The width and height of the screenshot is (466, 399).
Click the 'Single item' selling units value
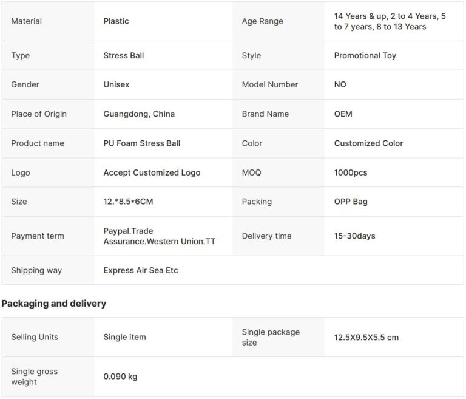click(x=124, y=337)
